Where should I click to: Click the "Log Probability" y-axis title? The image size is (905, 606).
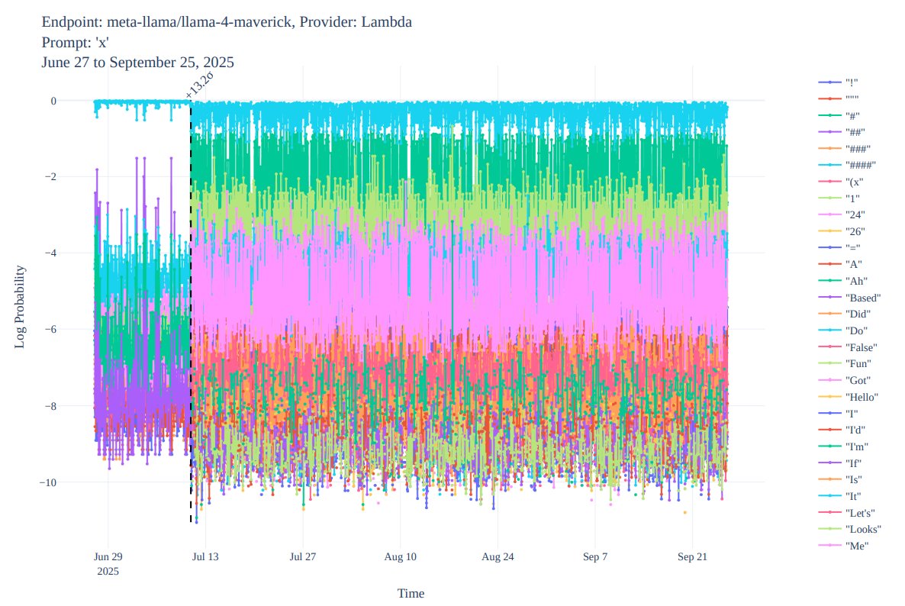pos(20,307)
